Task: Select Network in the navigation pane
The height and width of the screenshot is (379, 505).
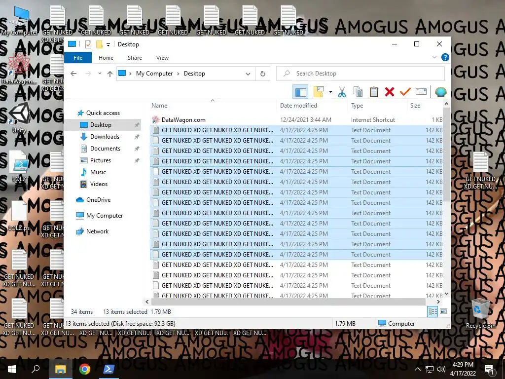Action: (97, 231)
